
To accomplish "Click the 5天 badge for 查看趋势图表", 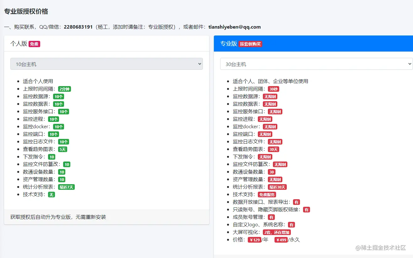I will [62, 149].
